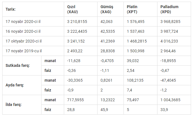Select the silver value 42,5335
Viewport: 193px width, 118px height.
[x=108, y=31]
